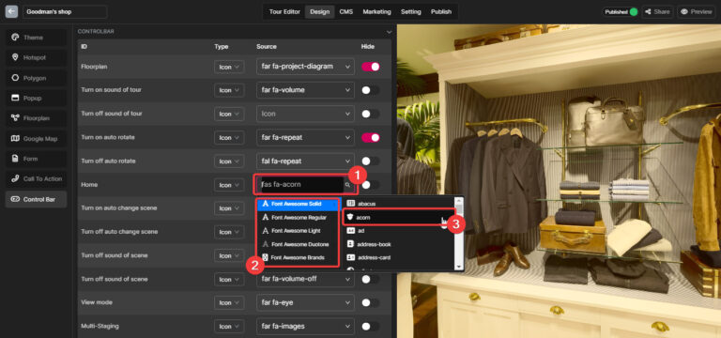Click the Goodman's shop name field
Image resolution: width=721 pixels, height=338 pixels.
click(x=65, y=12)
